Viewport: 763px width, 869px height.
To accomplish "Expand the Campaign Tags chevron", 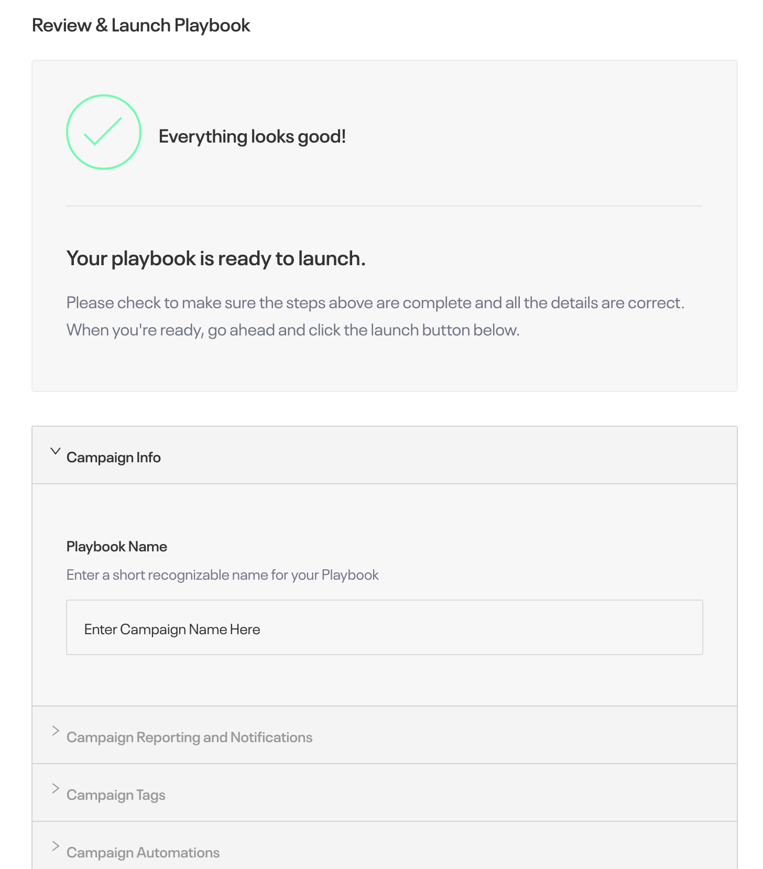I will tap(56, 788).
